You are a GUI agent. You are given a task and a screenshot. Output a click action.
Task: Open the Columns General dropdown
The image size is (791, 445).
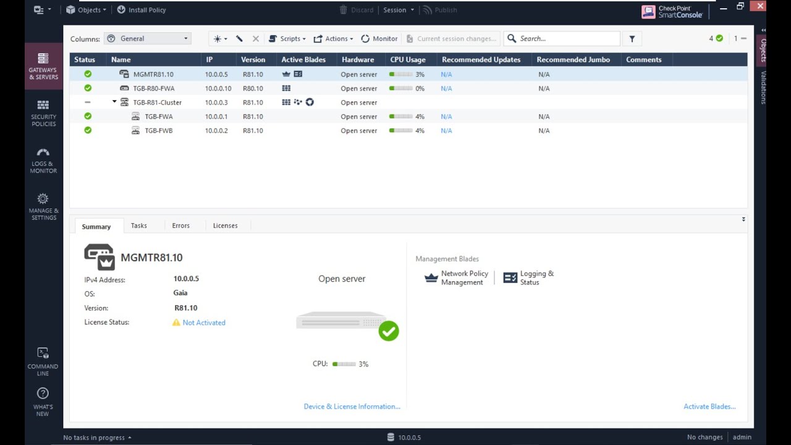point(147,38)
